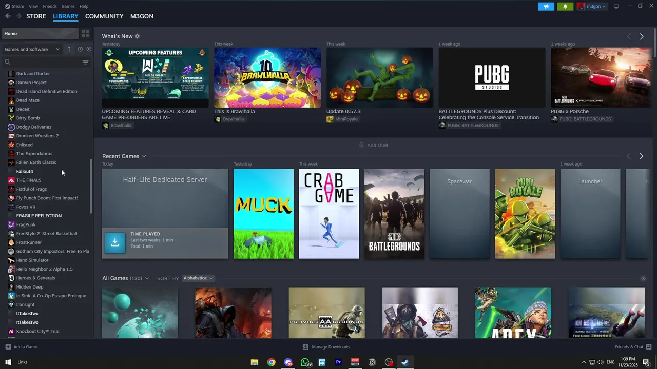
Task: Switch to the STORE tab
Action: 36,16
